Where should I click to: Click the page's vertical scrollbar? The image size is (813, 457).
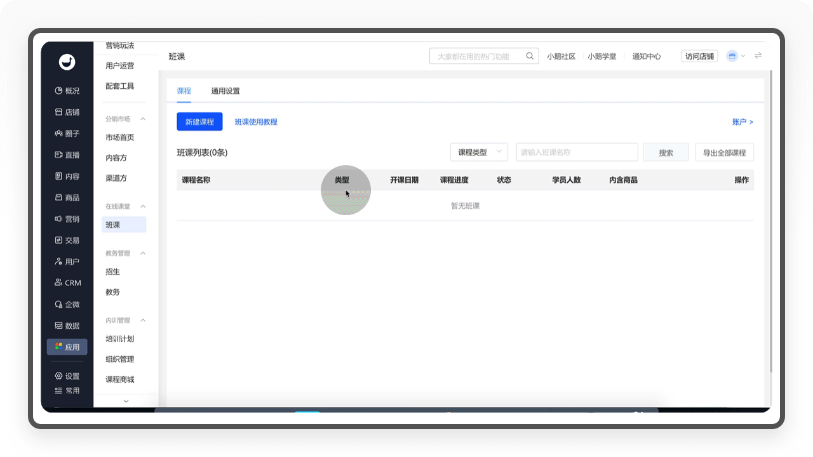[770, 222]
